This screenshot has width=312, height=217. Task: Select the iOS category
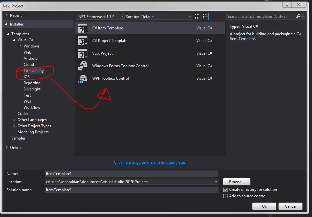point(27,77)
